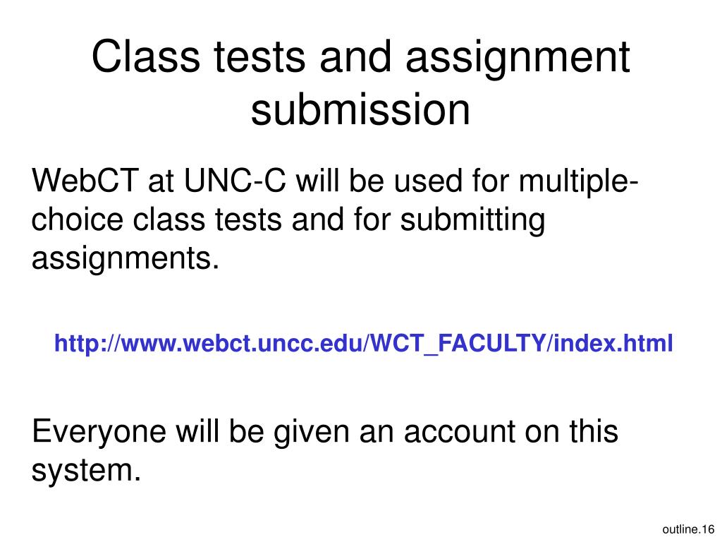Click the word 'Everyone' in last paragraph

point(99,432)
